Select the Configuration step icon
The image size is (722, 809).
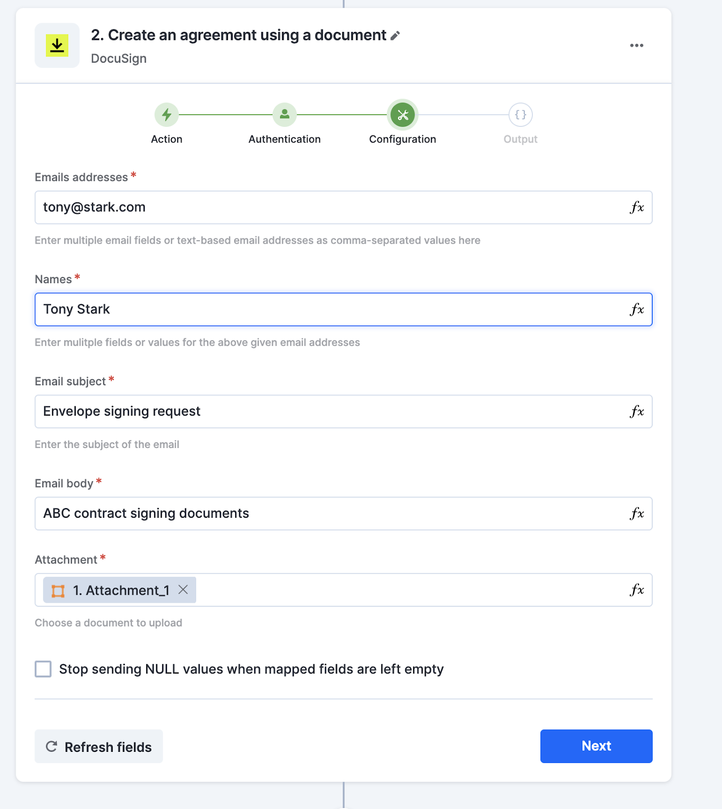coord(402,115)
